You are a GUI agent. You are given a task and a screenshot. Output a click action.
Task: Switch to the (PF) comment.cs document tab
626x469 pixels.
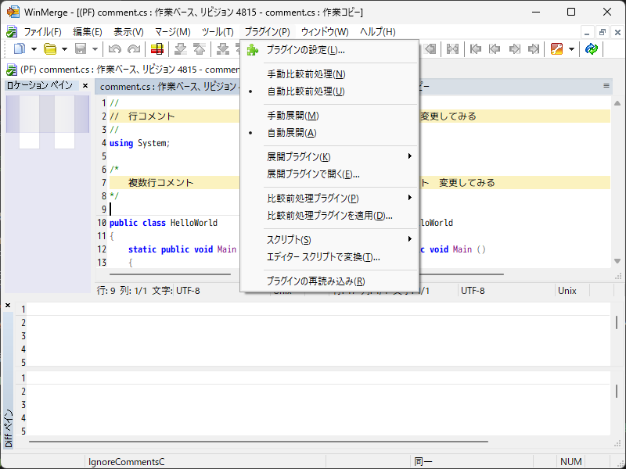pos(122,70)
